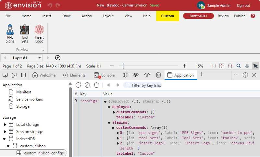Image resolution: width=260 pixels, height=157 pixels.
Task: Select the pointer arrow tool in status bar
Action: tap(255, 66)
